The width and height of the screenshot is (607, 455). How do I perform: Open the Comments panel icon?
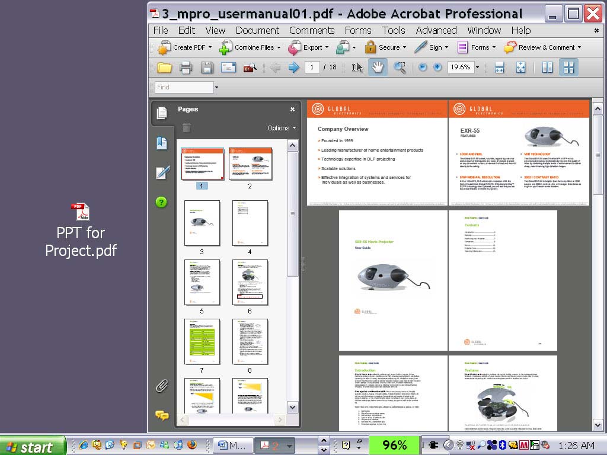(162, 415)
